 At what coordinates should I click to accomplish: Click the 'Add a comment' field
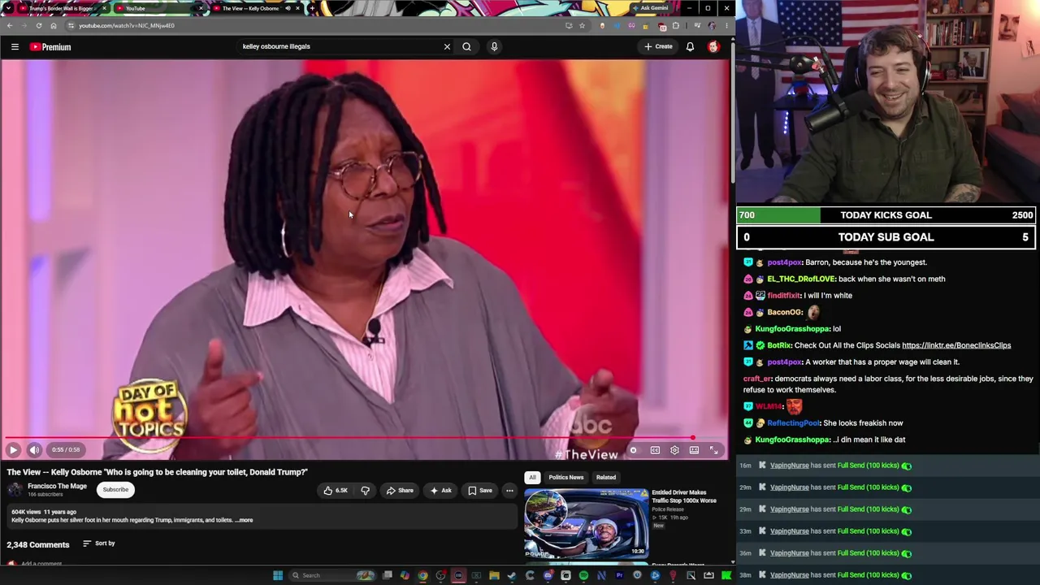pyautogui.click(x=41, y=564)
